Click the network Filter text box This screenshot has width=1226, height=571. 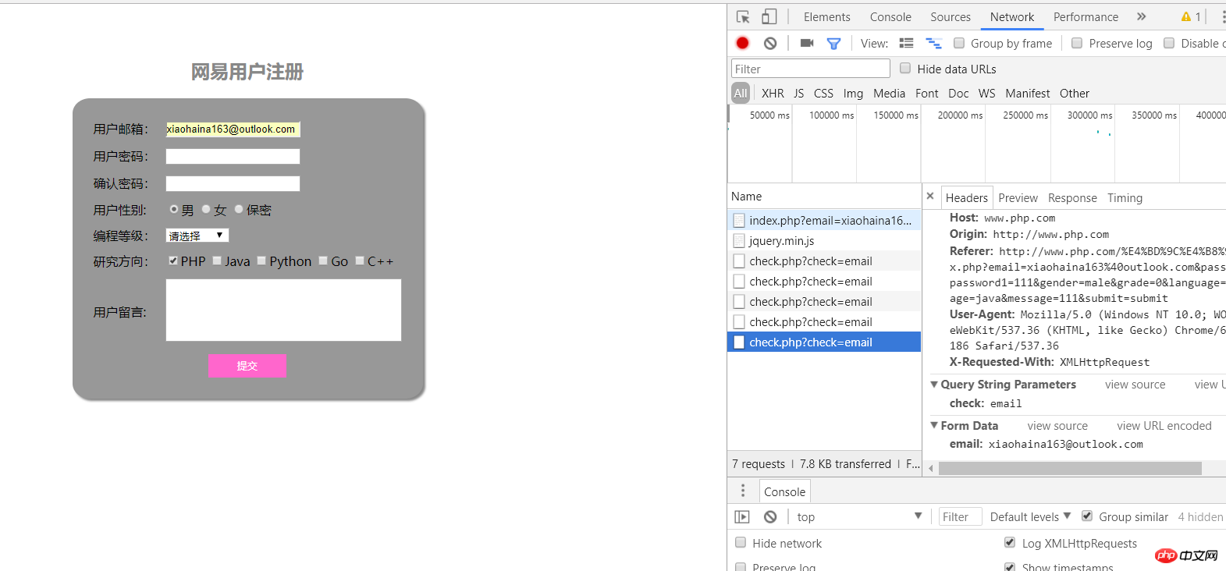810,69
